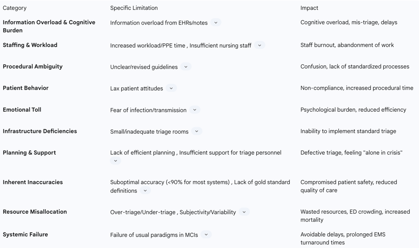Screen dimensions: 419x248
Task: Open chevron after Failure of usual paradigms
Action: click(x=206, y=234)
